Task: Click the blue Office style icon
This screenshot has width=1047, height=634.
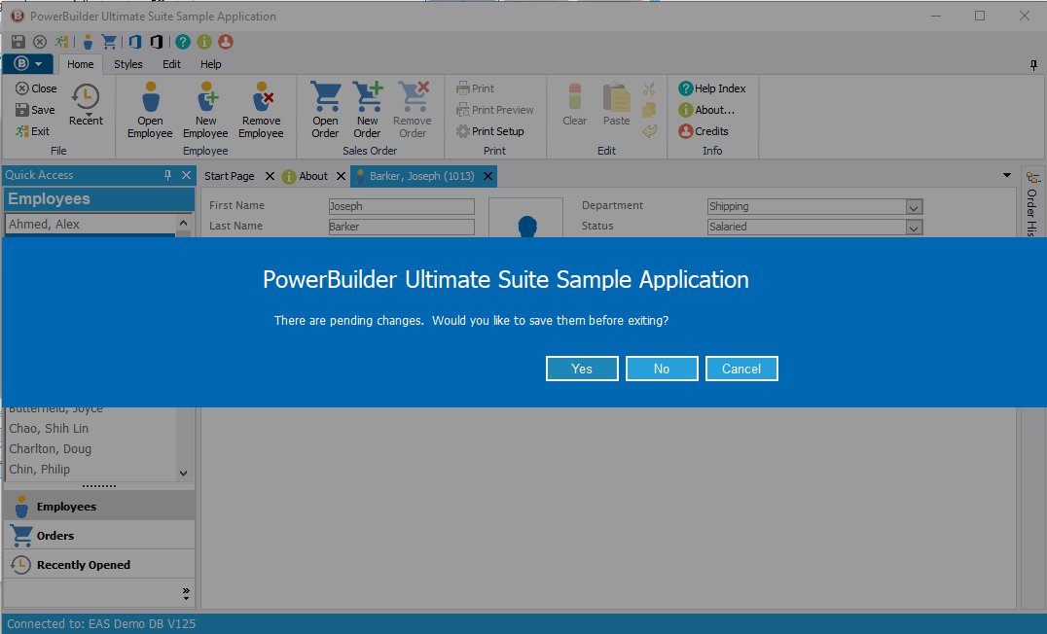Action: (135, 42)
